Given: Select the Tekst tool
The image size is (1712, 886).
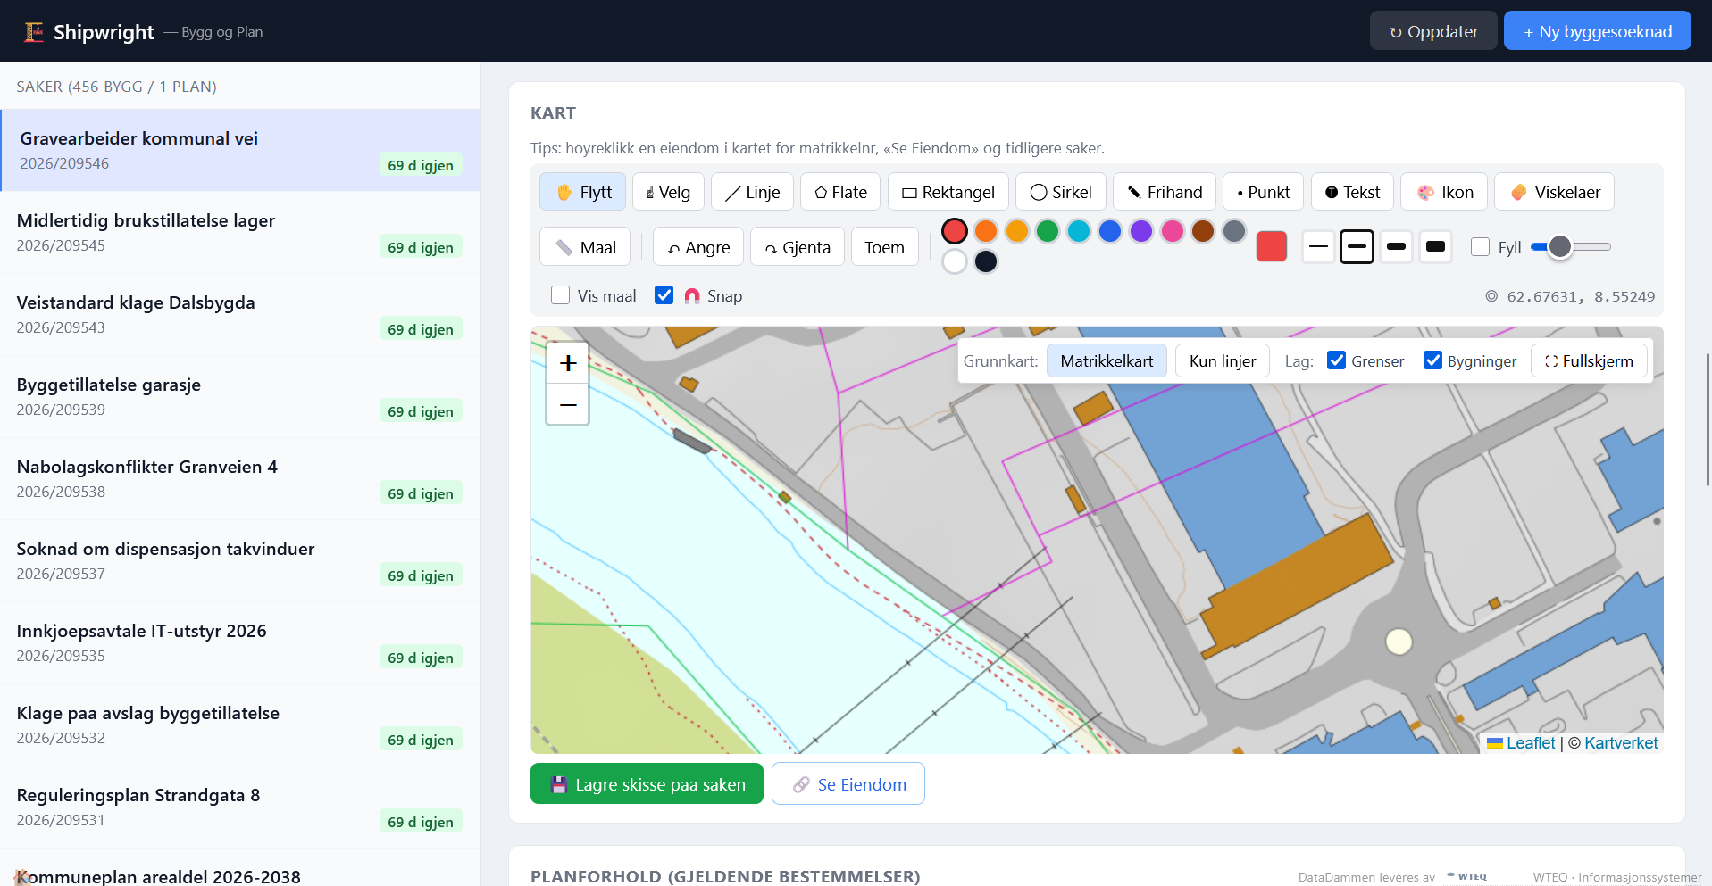Looking at the screenshot, I should click(1352, 192).
